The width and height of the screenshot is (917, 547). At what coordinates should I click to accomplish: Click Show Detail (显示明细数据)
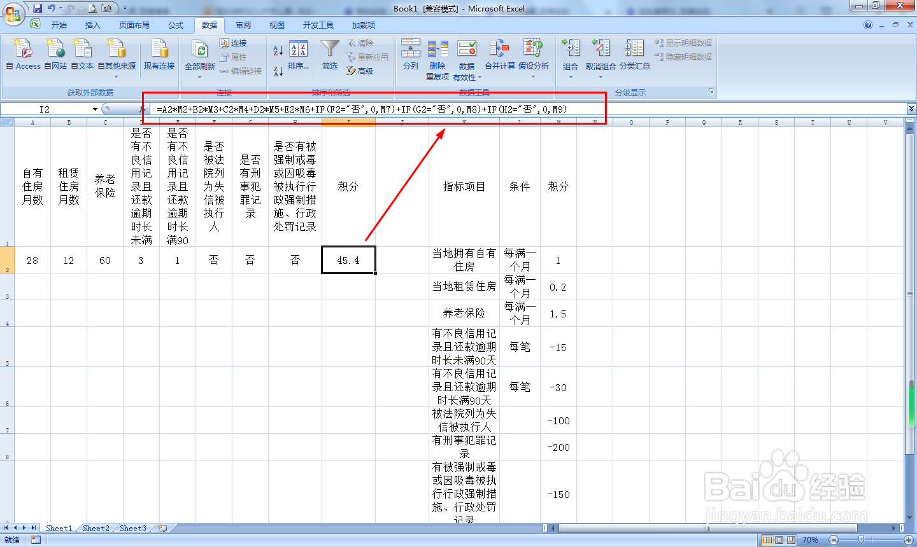(683, 43)
